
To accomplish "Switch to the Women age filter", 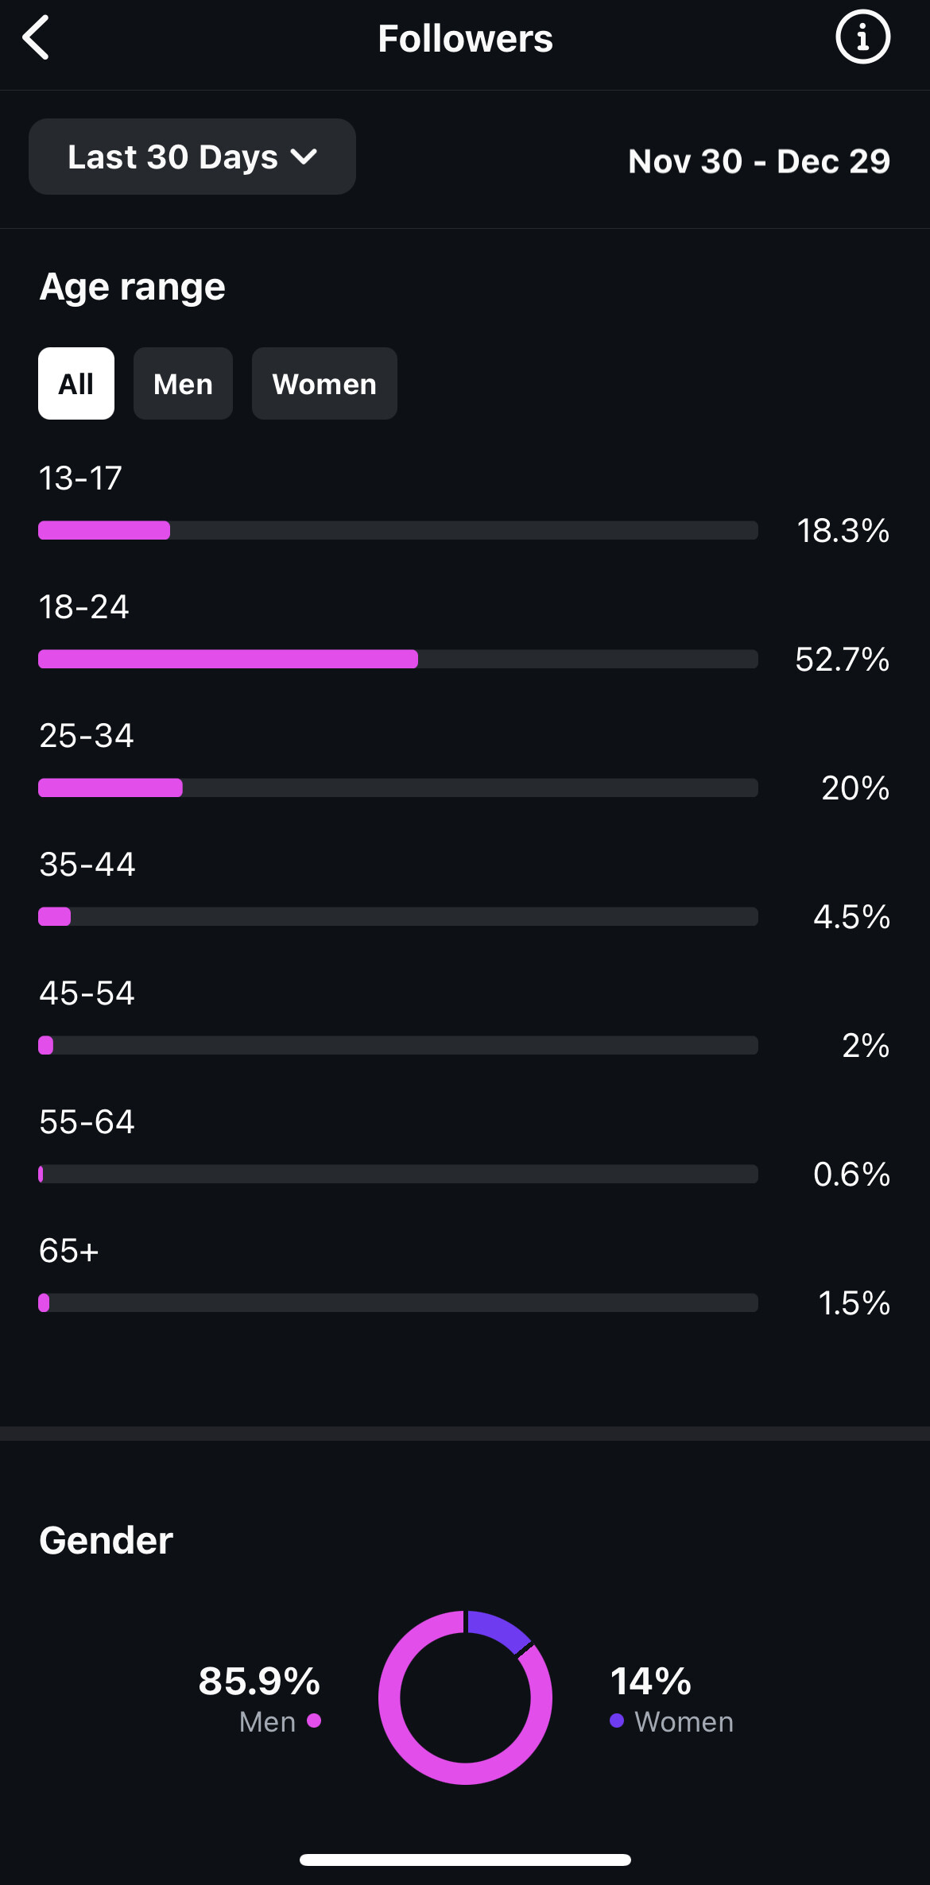I will tap(324, 384).
